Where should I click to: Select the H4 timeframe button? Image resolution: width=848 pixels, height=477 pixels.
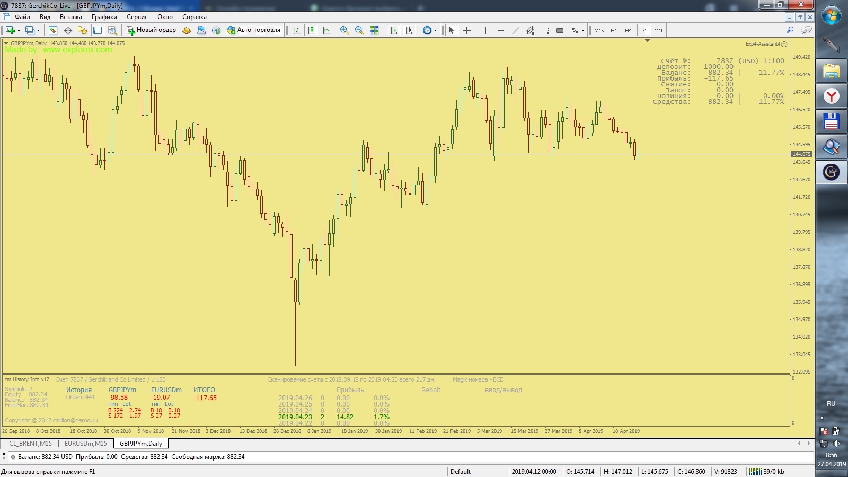click(628, 30)
